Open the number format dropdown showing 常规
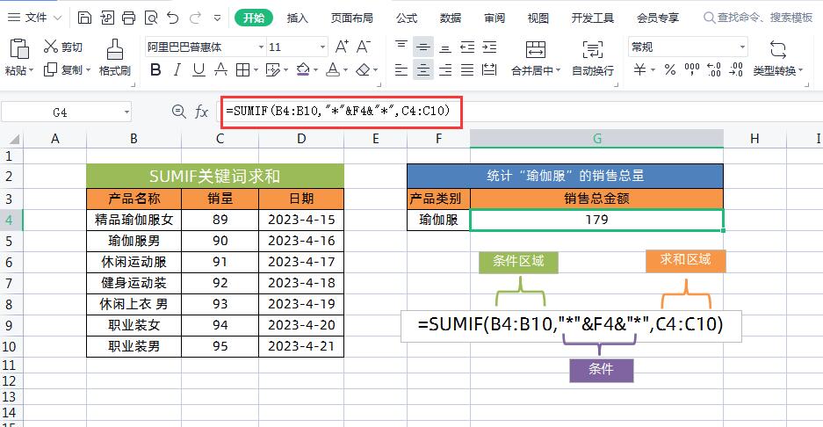 click(x=742, y=47)
